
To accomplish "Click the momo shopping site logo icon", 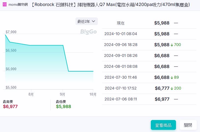I will 5,5.
